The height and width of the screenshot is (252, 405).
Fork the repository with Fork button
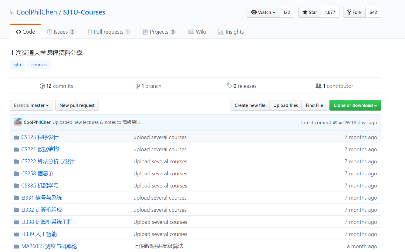pyautogui.click(x=354, y=12)
